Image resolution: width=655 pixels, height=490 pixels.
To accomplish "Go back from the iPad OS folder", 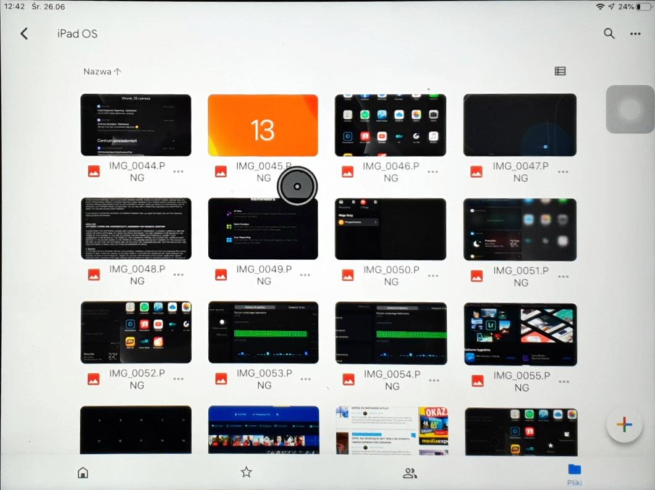I will pos(24,34).
